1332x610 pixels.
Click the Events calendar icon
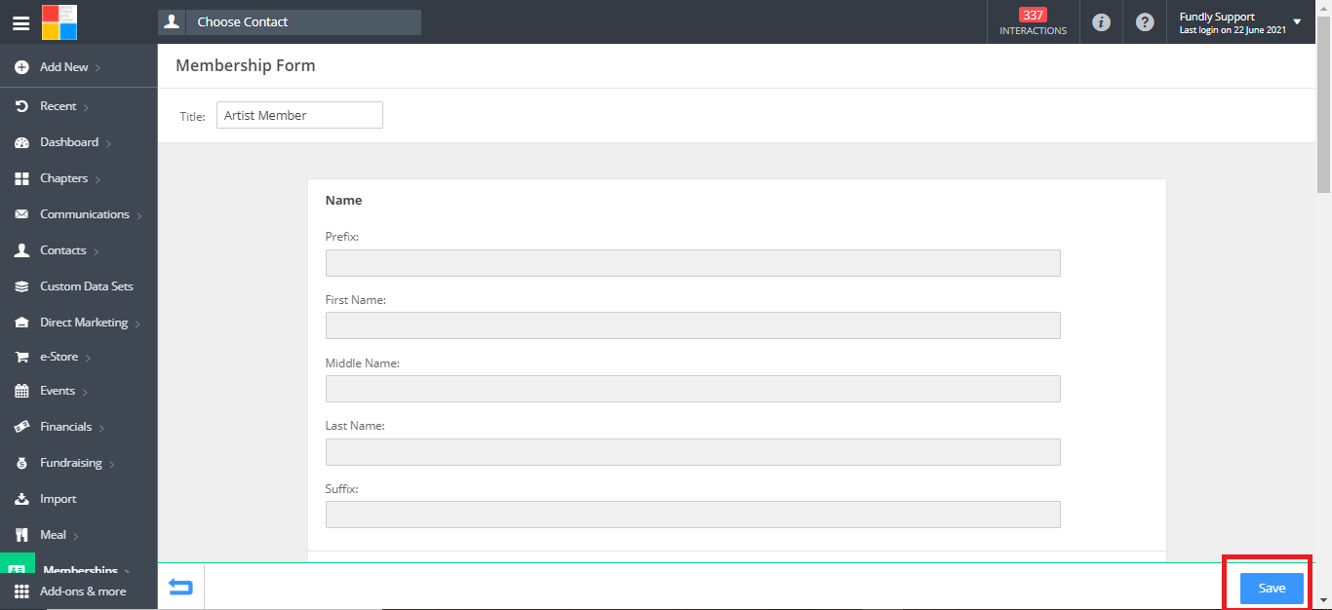(x=21, y=392)
